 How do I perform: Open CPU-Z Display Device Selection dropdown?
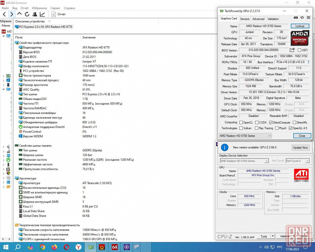244,161
